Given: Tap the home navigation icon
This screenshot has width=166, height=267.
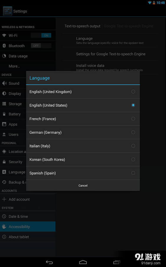Looking at the screenshot, I should point(83,262).
